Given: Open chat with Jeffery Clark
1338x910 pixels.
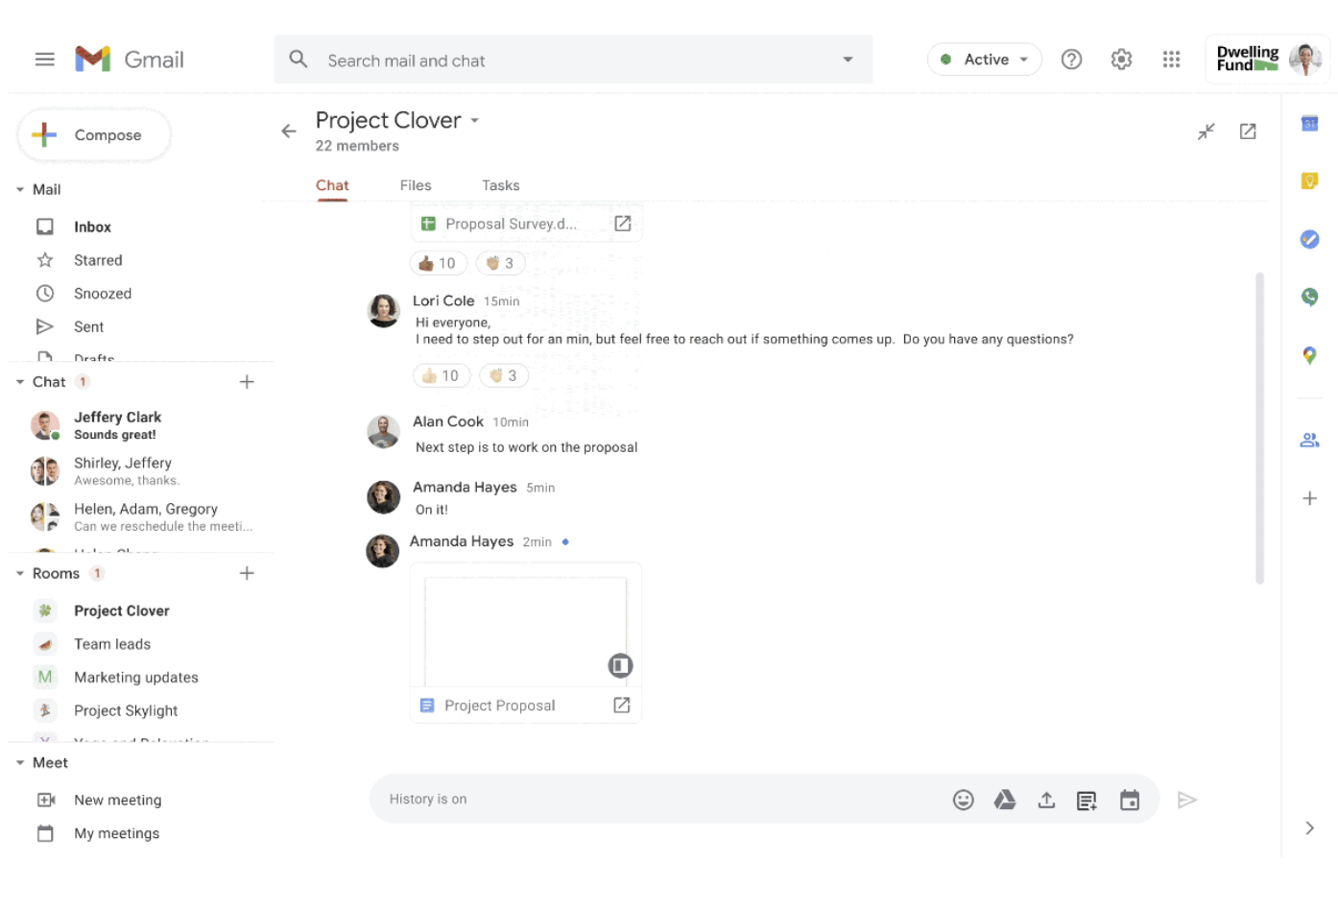Looking at the screenshot, I should click(x=142, y=425).
